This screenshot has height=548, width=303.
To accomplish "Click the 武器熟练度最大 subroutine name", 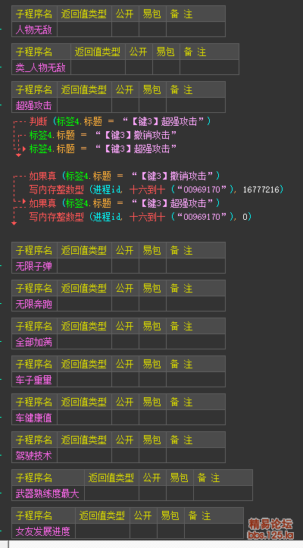I will [x=48, y=493].
